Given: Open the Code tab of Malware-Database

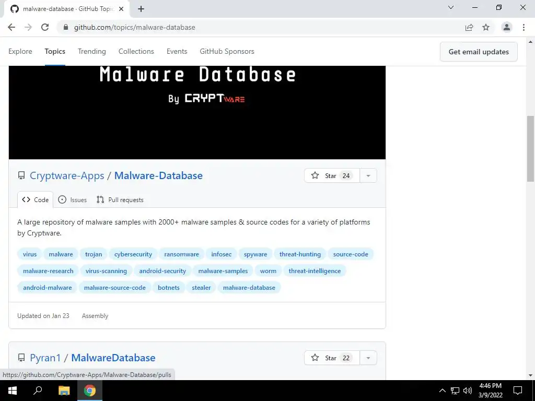Looking at the screenshot, I should pos(36,200).
